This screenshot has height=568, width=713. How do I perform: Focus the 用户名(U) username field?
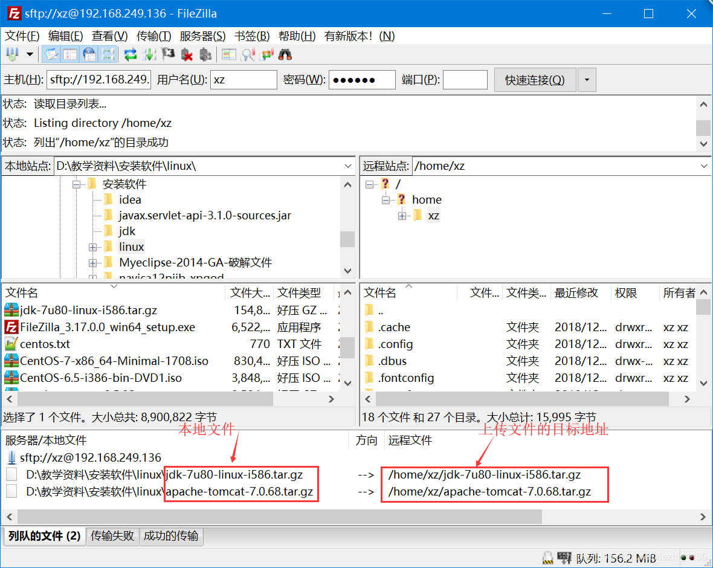(x=244, y=80)
